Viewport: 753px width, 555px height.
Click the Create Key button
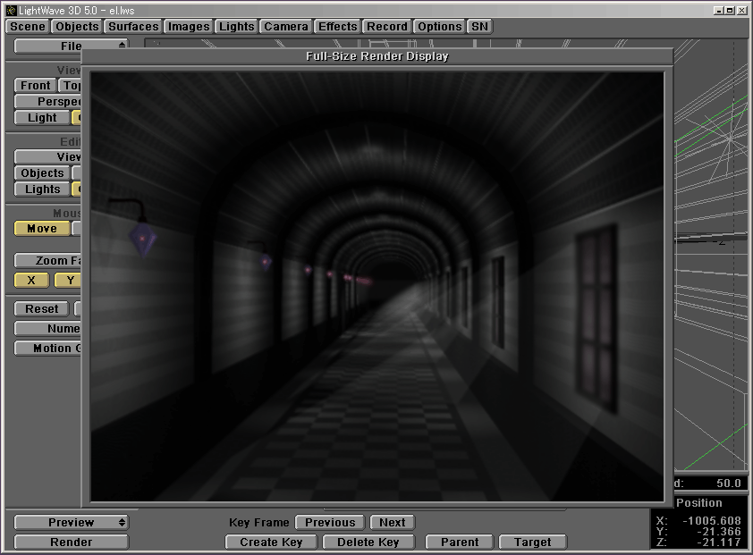point(271,542)
